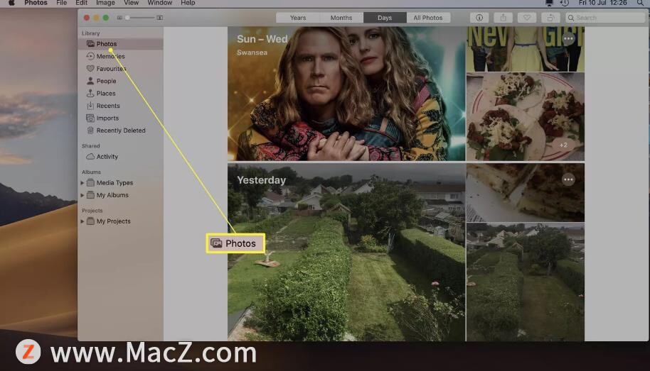The image size is (650, 371).
Task: Open the Photos app menu
Action: [36, 3]
